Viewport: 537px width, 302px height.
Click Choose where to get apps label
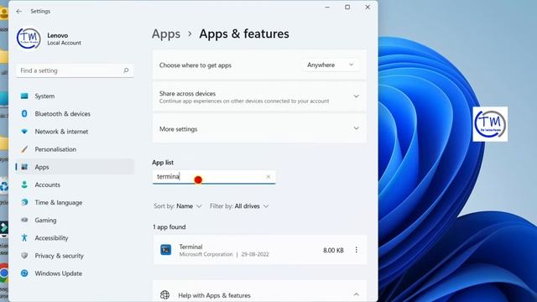point(196,65)
